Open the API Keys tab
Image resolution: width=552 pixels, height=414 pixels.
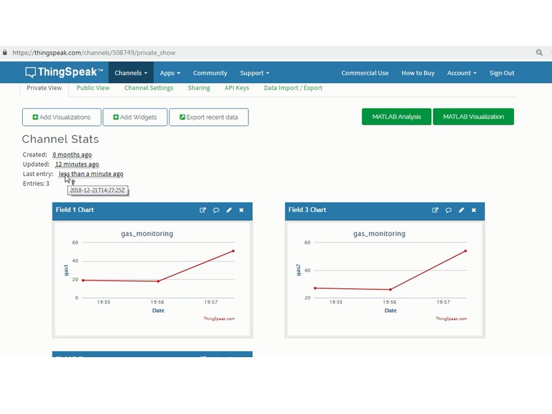point(237,88)
